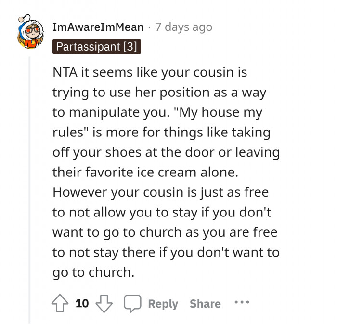Reply to this comment
The height and width of the screenshot is (324, 337).
click(162, 304)
